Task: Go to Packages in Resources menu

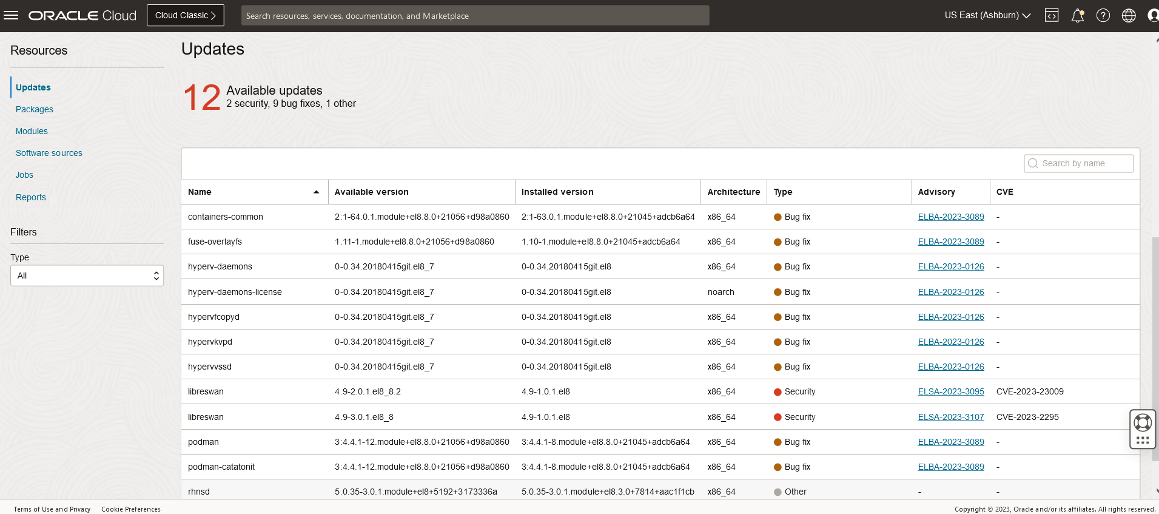Action: (x=35, y=109)
